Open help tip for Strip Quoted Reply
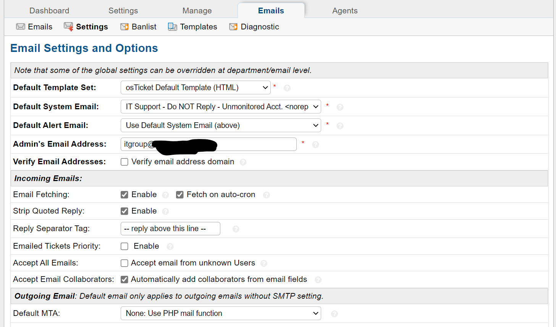The width and height of the screenshot is (556, 327). coord(165,211)
